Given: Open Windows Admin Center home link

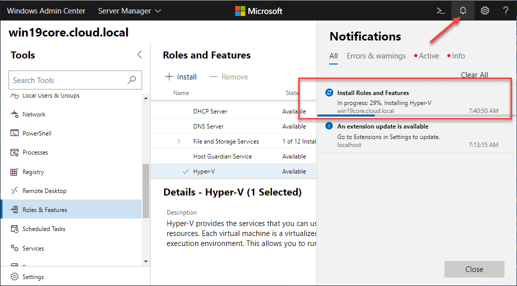Looking at the screenshot, I should coord(46,11).
